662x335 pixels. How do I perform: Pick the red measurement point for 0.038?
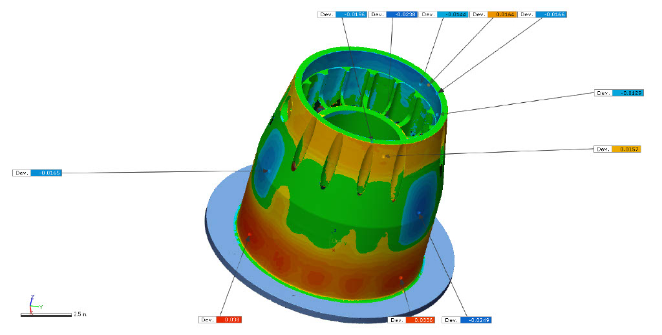click(x=250, y=234)
